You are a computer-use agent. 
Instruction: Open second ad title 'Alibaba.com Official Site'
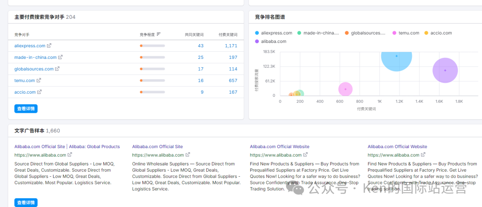(158, 146)
